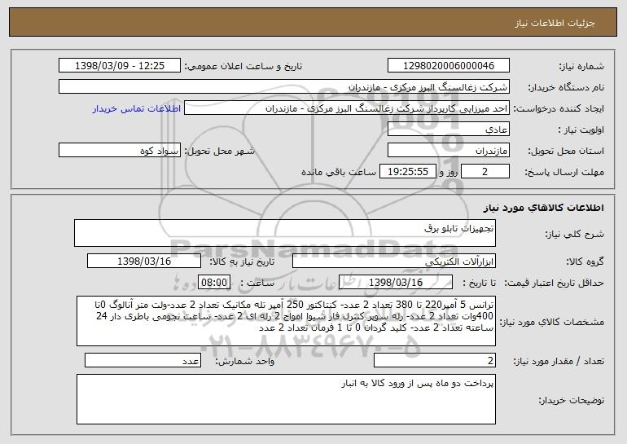The height and width of the screenshot is (444, 627).
Task: Click the label شماره نیاز
Action: click(581, 67)
